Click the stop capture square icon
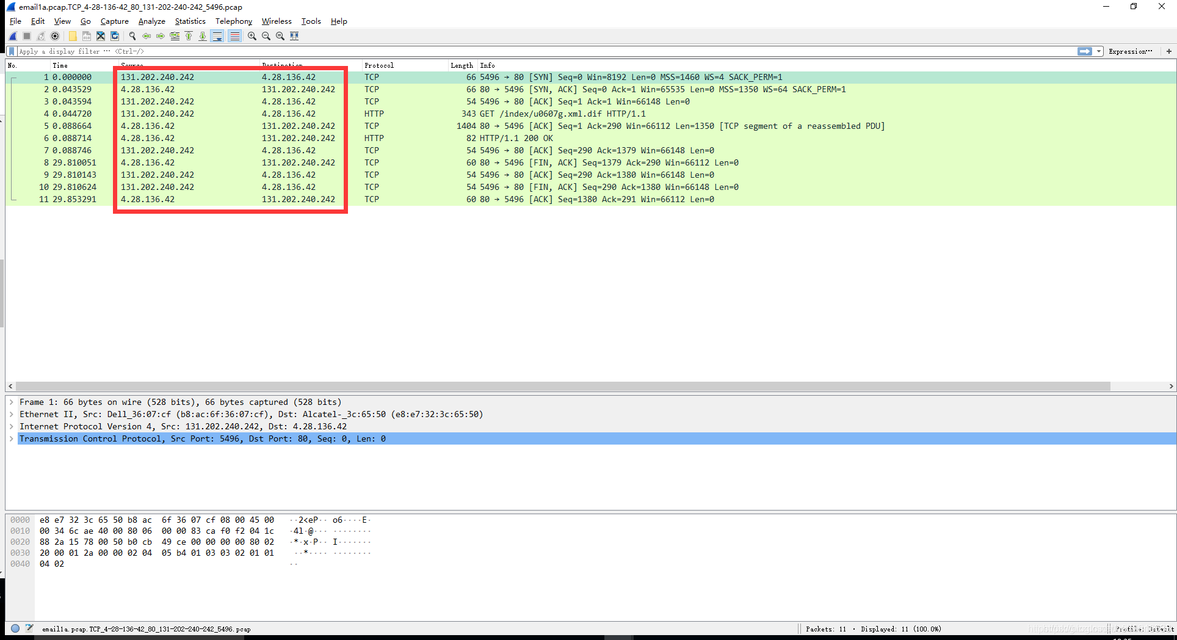Viewport: 1177px width, 640px height. [x=27, y=36]
